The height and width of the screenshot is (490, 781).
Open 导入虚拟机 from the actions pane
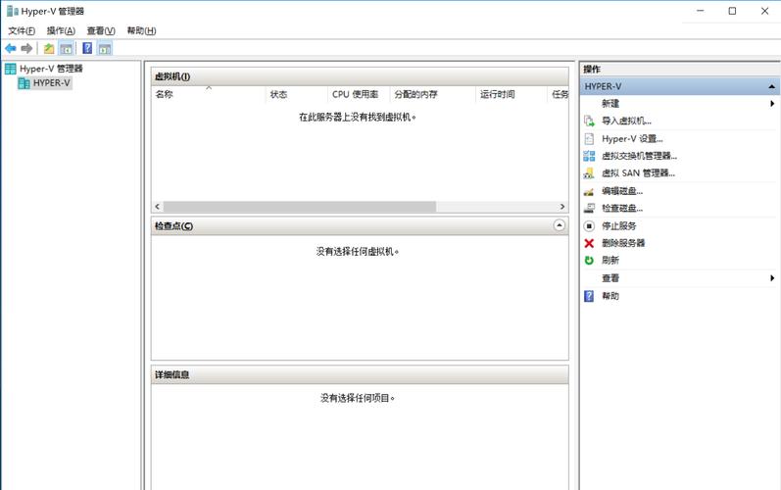click(626, 121)
